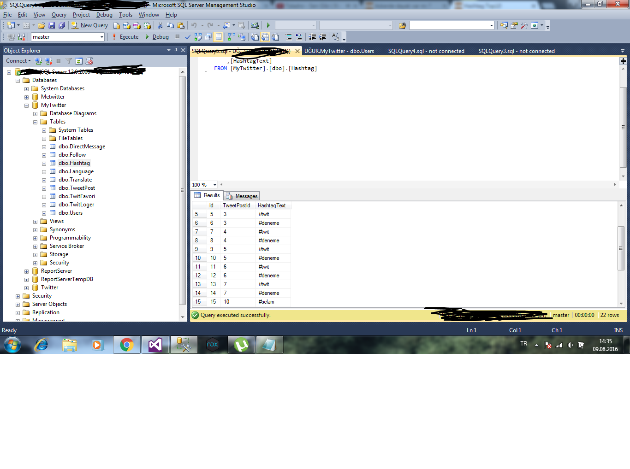The height and width of the screenshot is (469, 630).
Task: Click the Refresh icon in Object Explorer
Action: tap(79, 61)
